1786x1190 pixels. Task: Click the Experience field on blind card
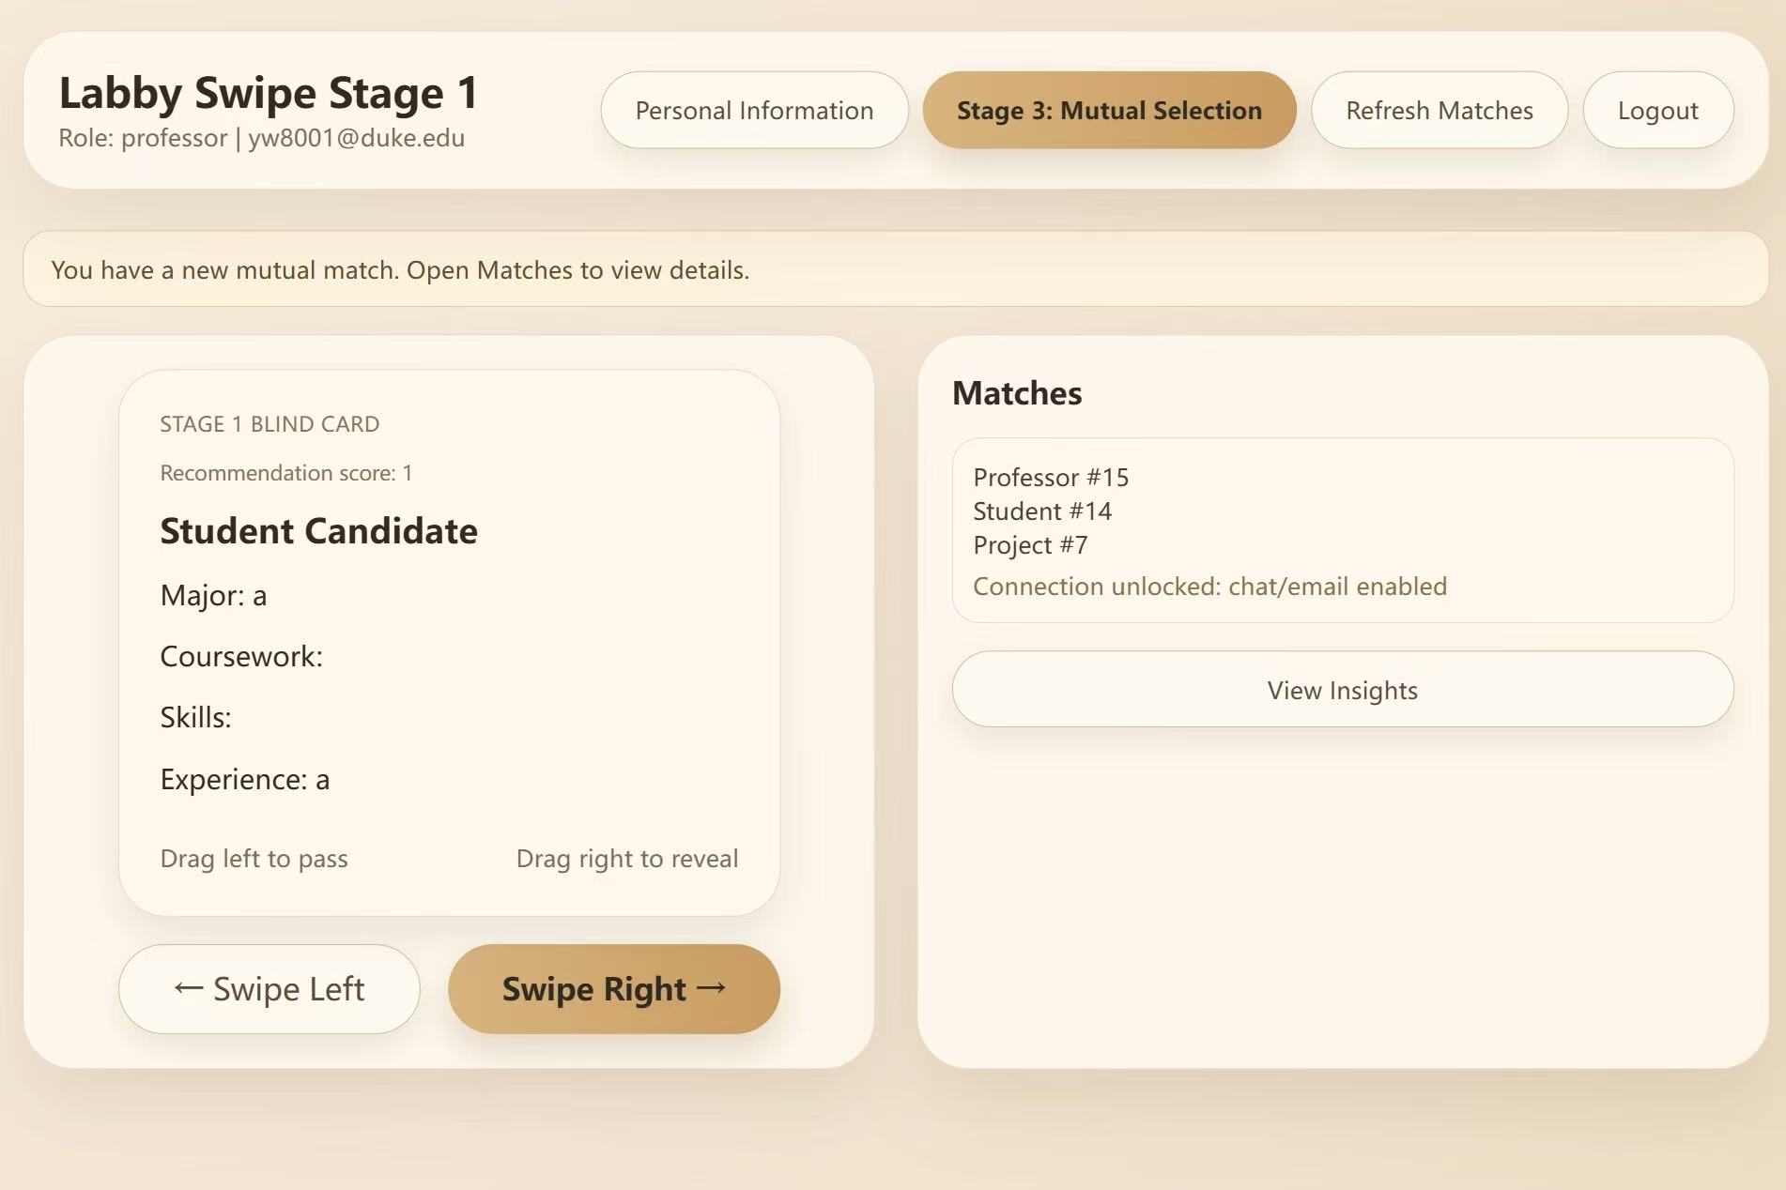pos(245,779)
